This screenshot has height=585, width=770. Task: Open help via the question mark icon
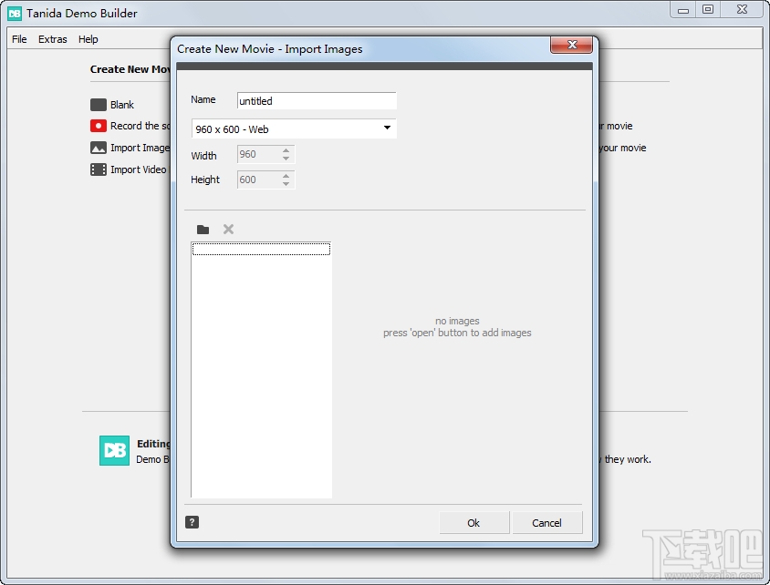coord(192,521)
